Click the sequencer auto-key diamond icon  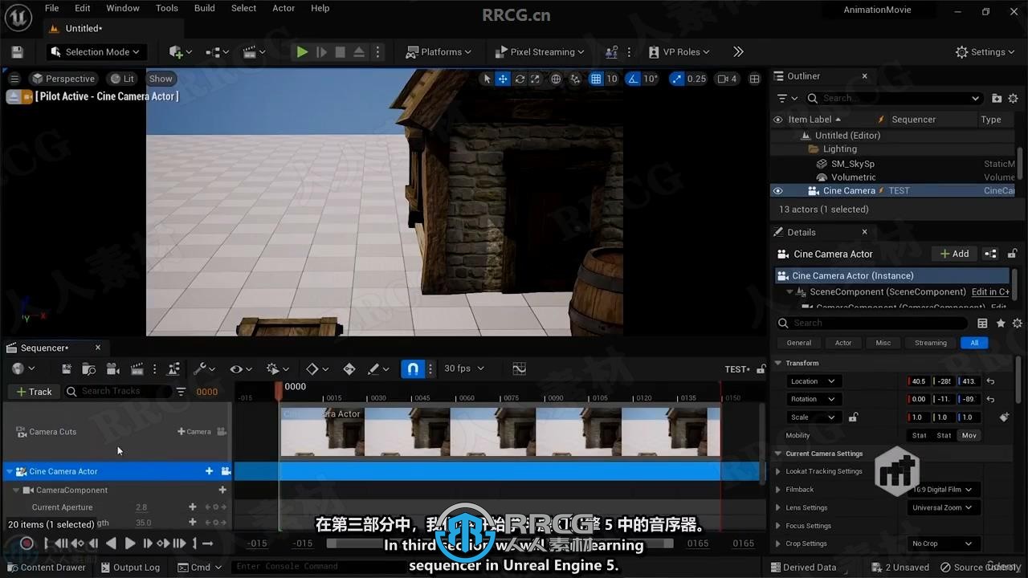(x=349, y=369)
